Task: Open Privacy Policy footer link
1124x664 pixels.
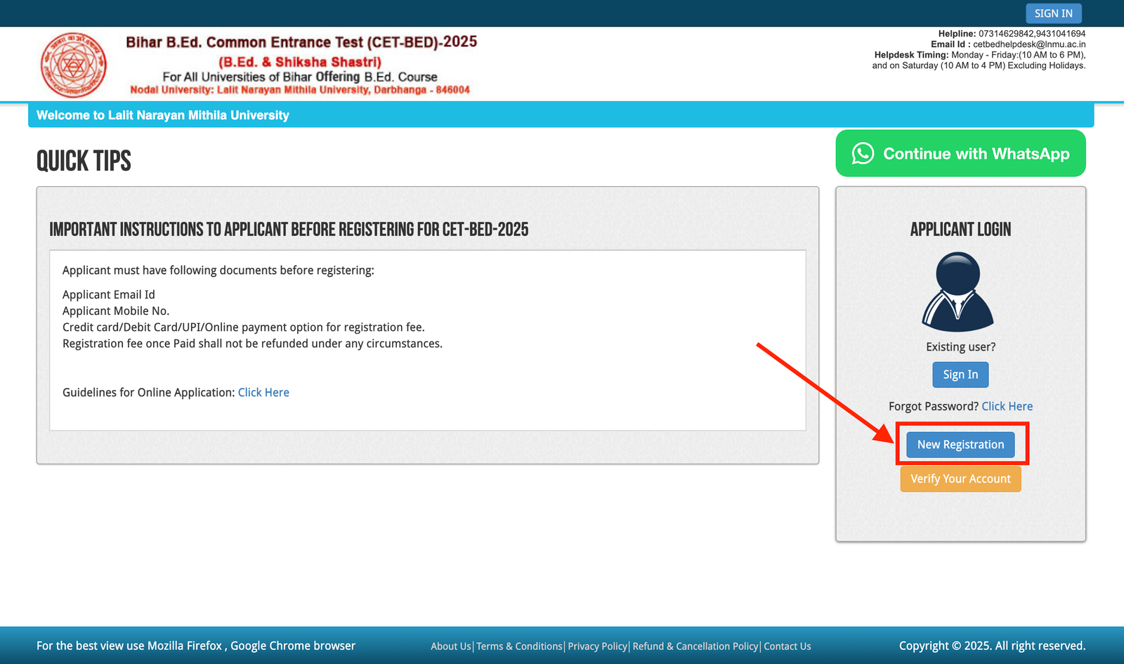Action: coord(597,646)
